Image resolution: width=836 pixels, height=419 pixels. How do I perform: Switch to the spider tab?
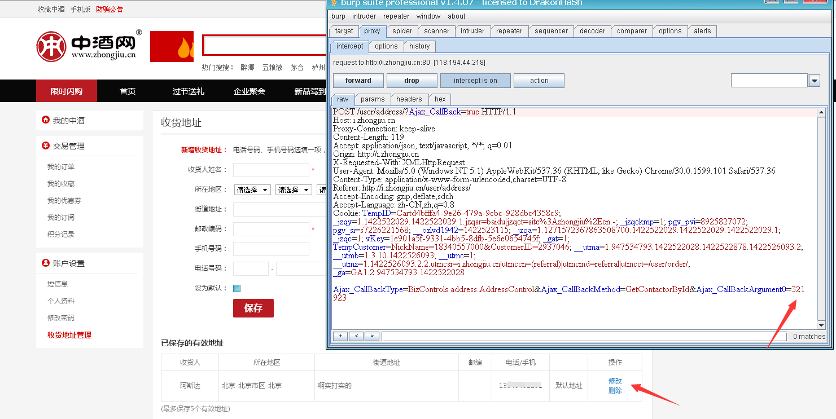402,31
